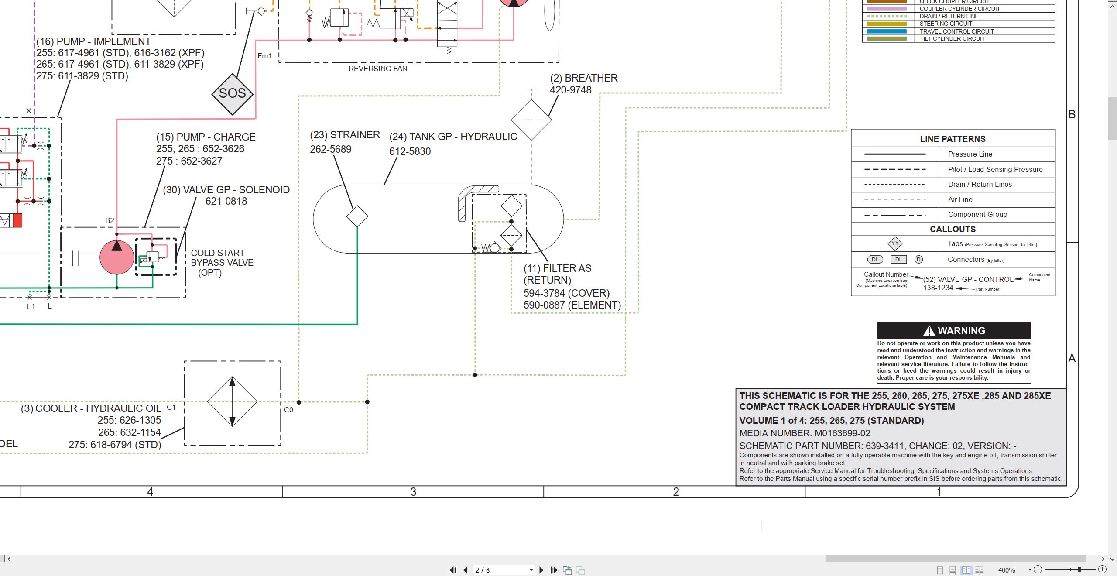Click the '(24) TANK GP - HYDRAULIC' label

[453, 137]
